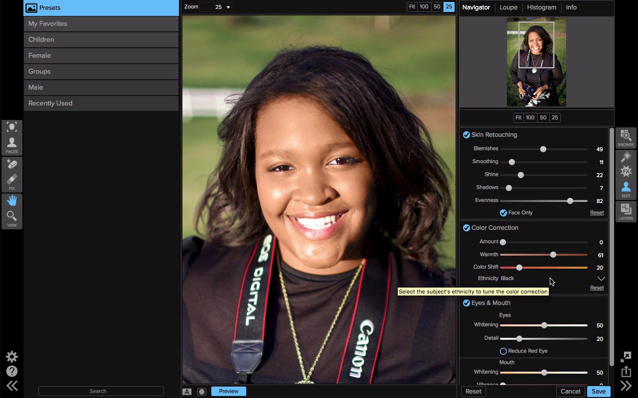This screenshot has height=398, width=638.
Task: Open the Ethnicity dropdown arrow
Action: (601, 279)
